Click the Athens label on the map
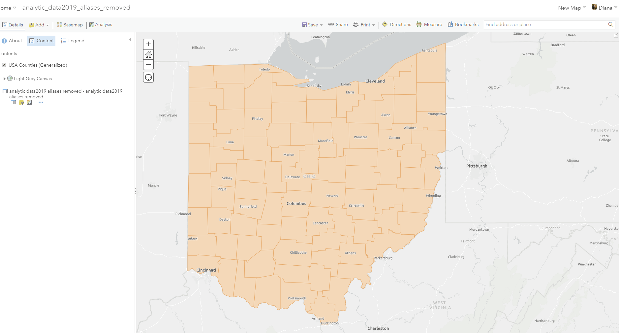619x333 pixels. pyautogui.click(x=350, y=253)
